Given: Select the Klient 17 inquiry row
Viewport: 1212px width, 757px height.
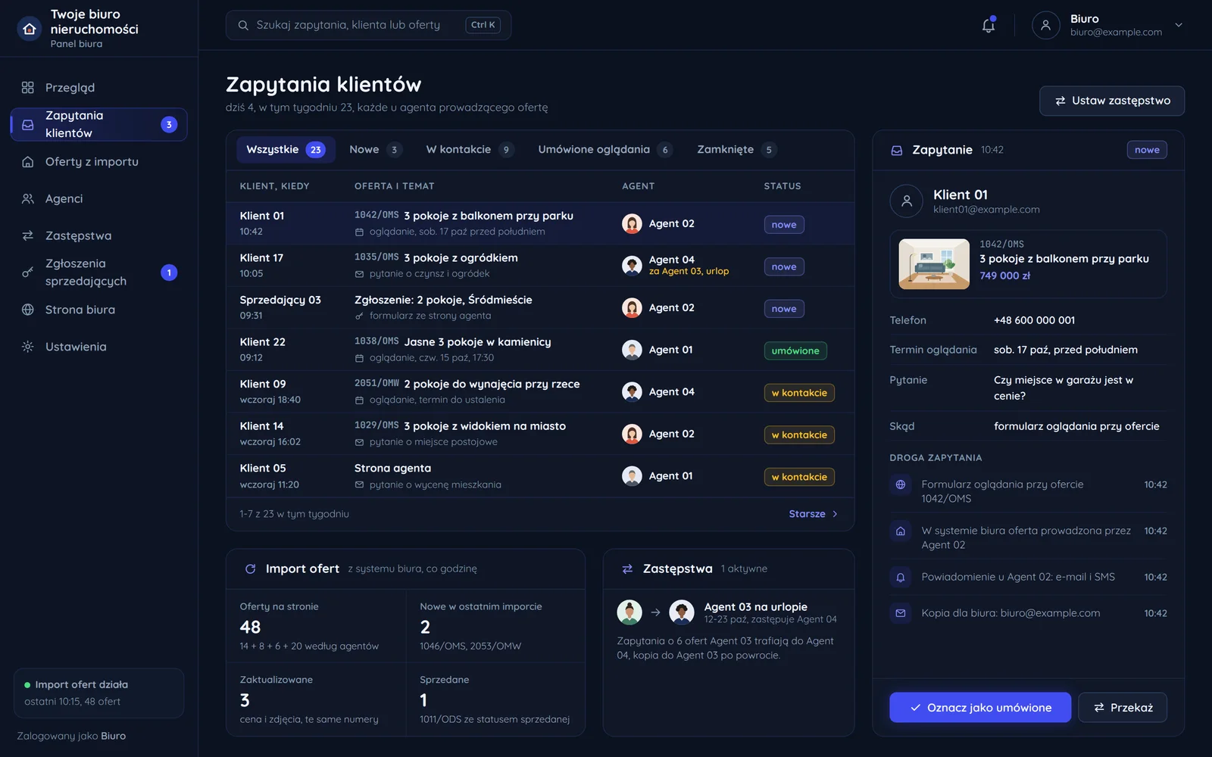Looking at the screenshot, I should click(540, 266).
